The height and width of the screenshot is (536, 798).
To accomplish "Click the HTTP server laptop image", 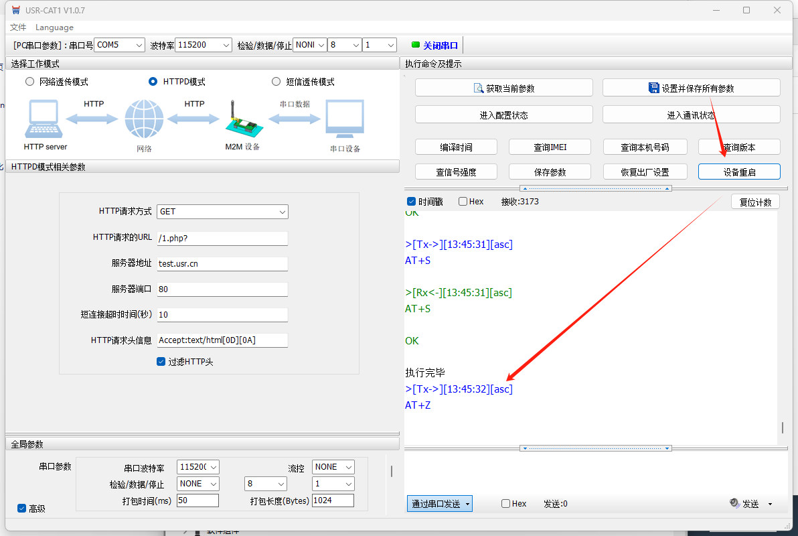I will 45,120.
